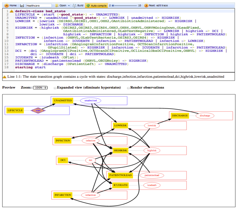Click the Healthcare file name field
237x211 pixels.
[39, 5]
